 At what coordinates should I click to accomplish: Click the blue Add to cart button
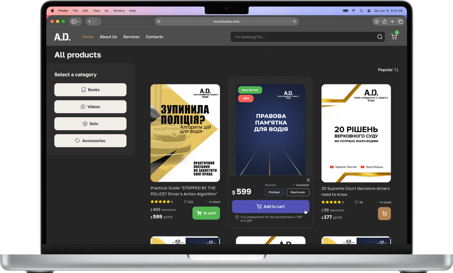[271, 206]
